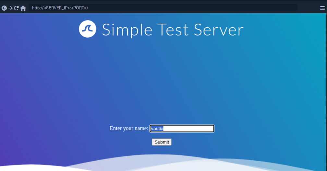Click the round wave logo icon
327x171 pixels.
click(x=88, y=29)
